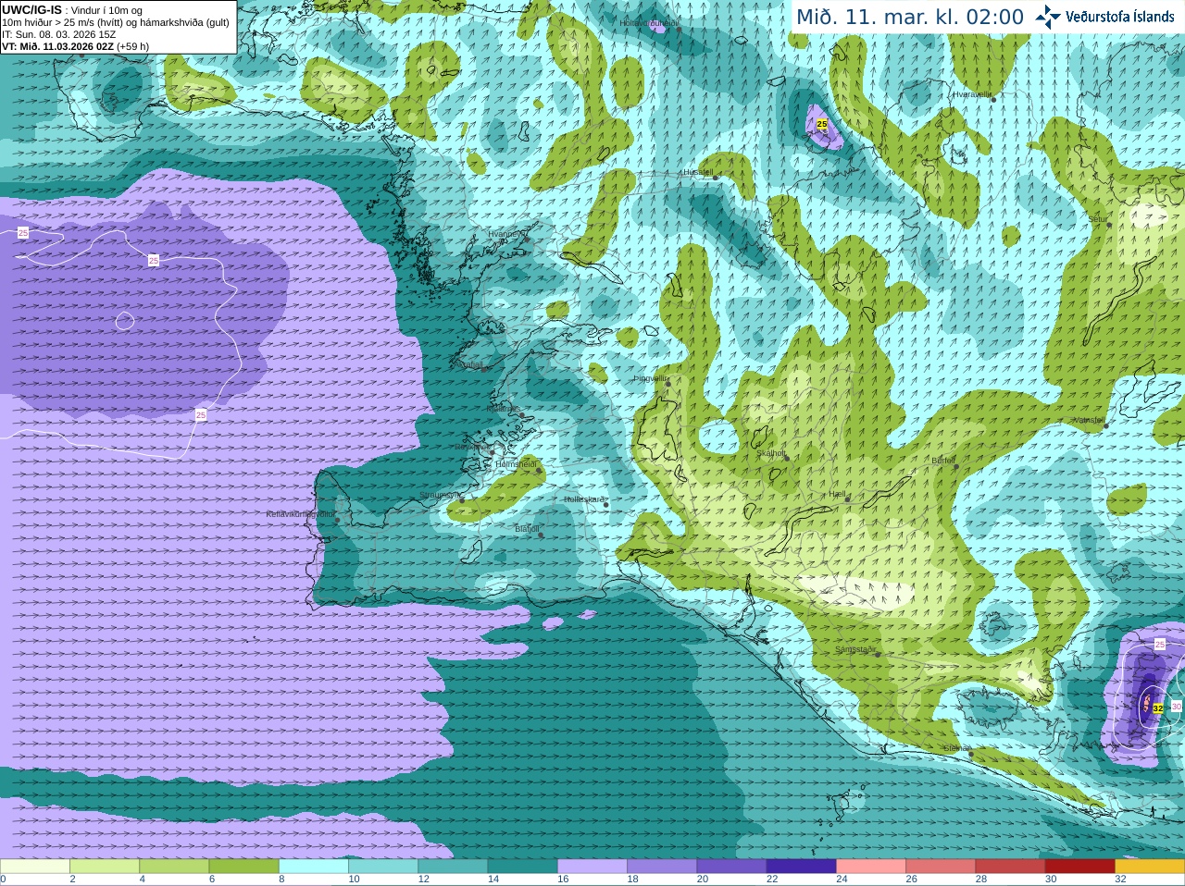Click the legend scale value 16
Screen dimensions: 1185x886
(x=563, y=880)
